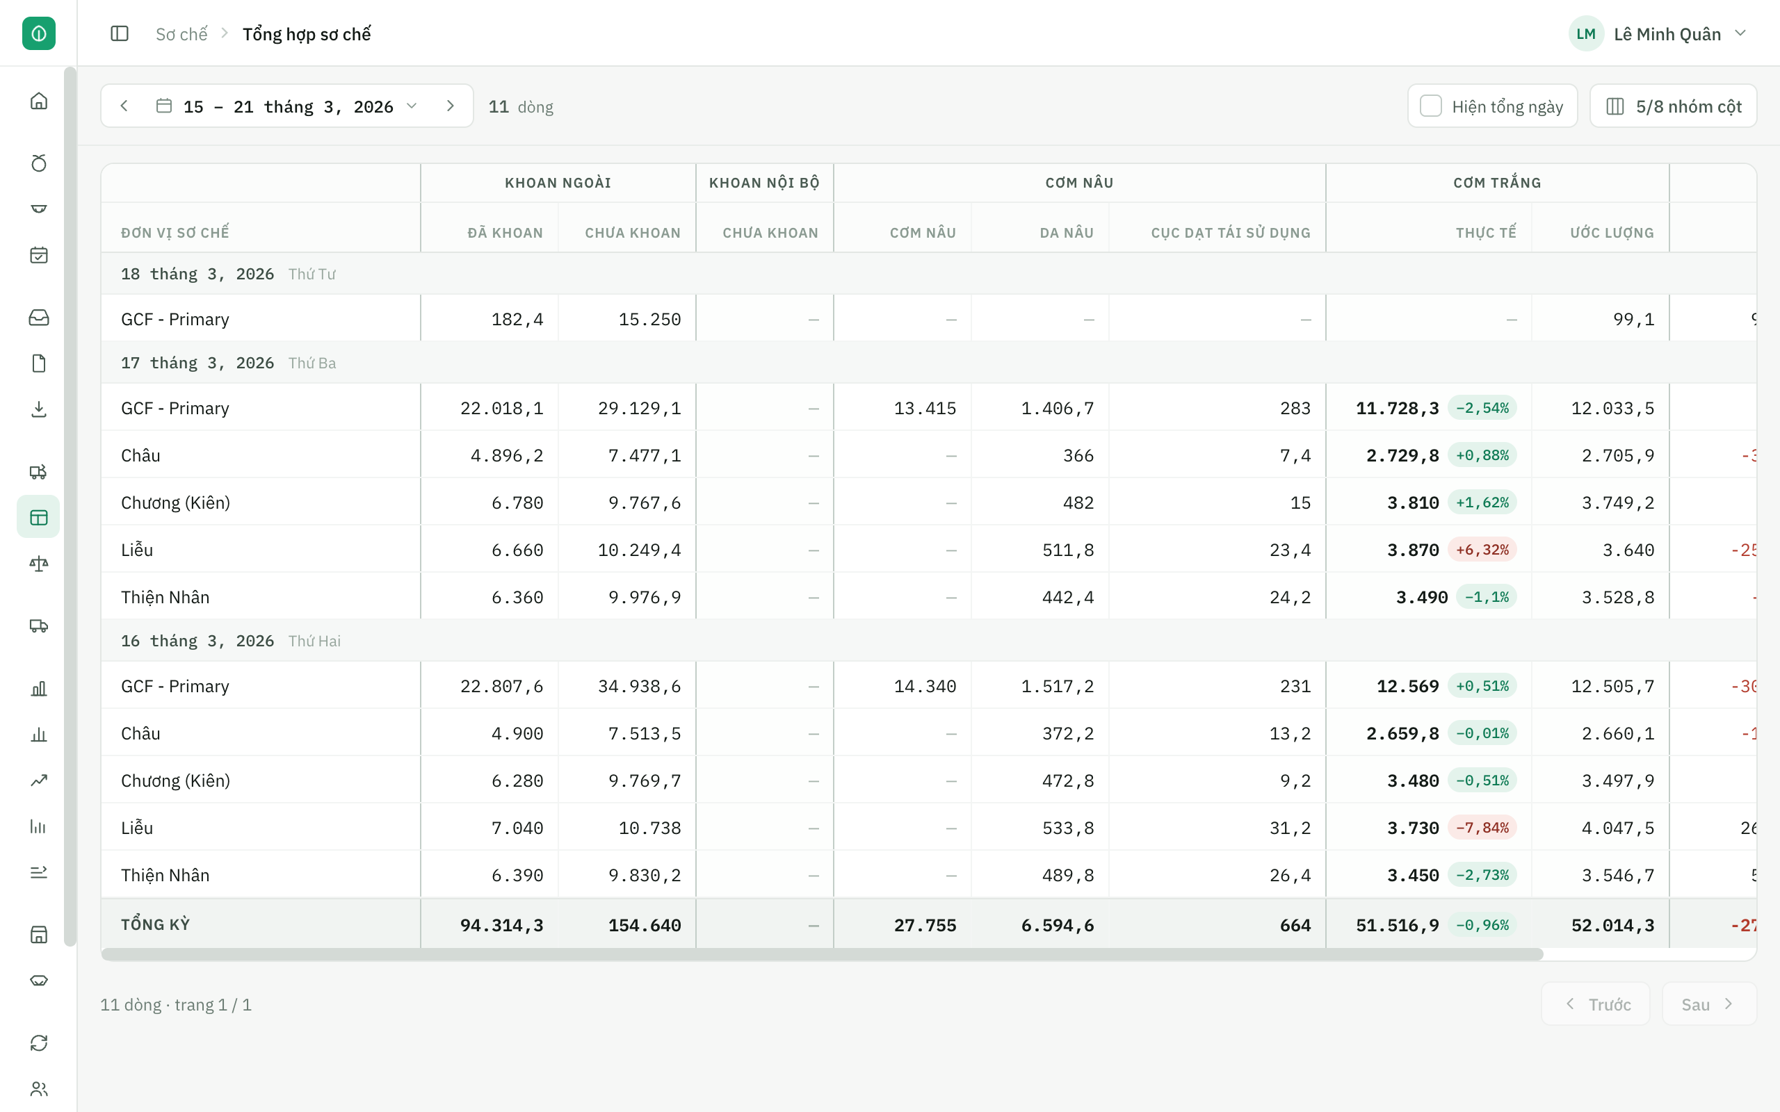The image size is (1780, 1112).
Task: Toggle the sidebar panel icon
Action: [x=119, y=34]
